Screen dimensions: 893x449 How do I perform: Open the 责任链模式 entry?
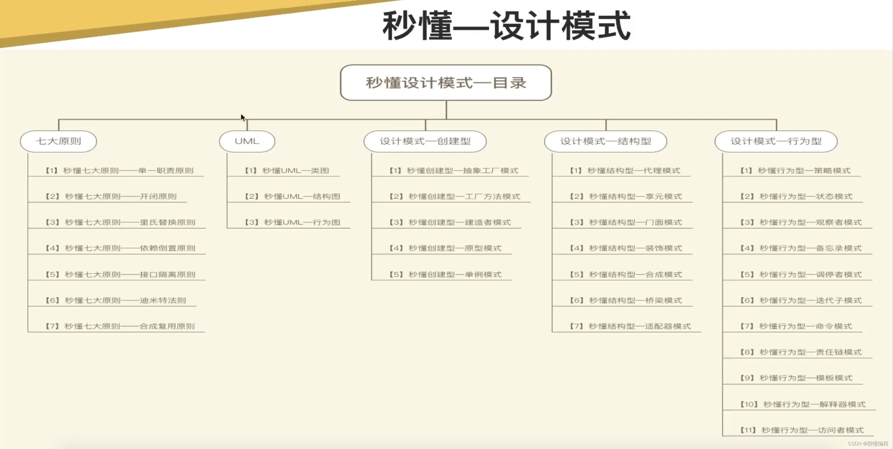801,352
